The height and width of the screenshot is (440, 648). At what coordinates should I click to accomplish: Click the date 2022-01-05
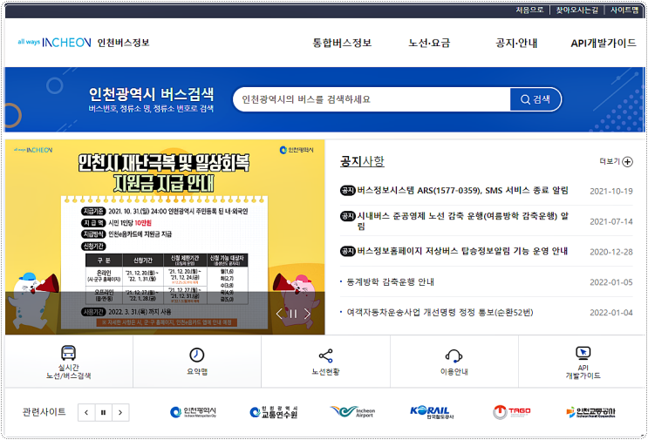pos(610,282)
